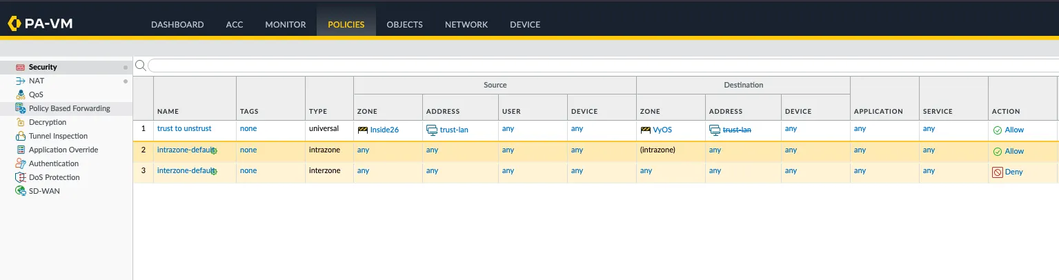The height and width of the screenshot is (280, 1059).
Task: Open QoS policies
Action: (36, 94)
